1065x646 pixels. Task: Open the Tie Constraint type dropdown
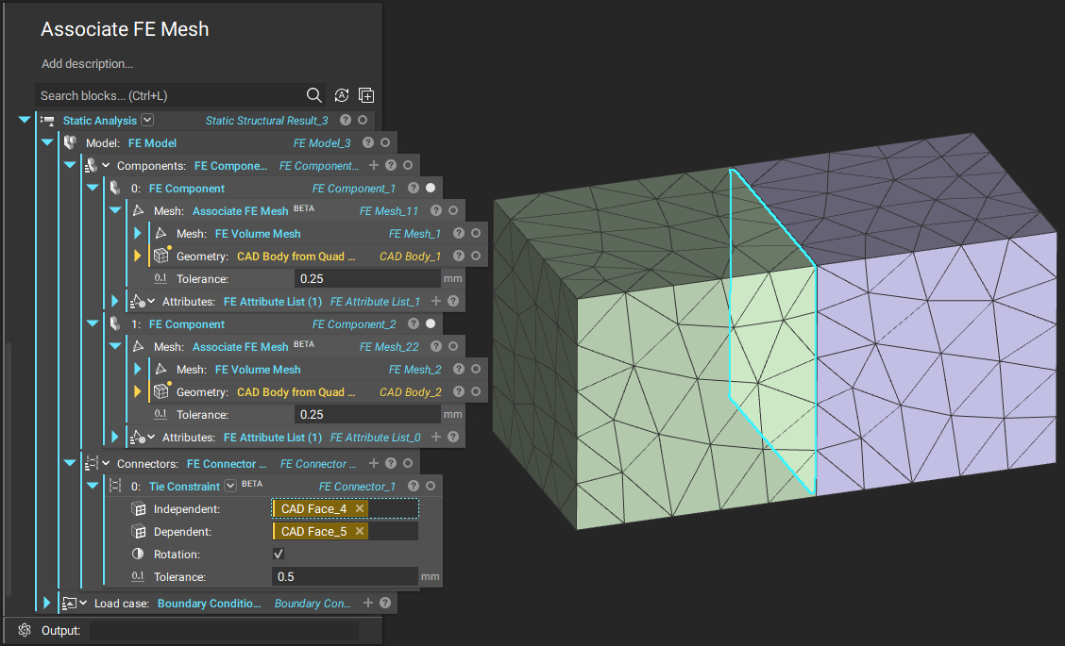click(230, 486)
